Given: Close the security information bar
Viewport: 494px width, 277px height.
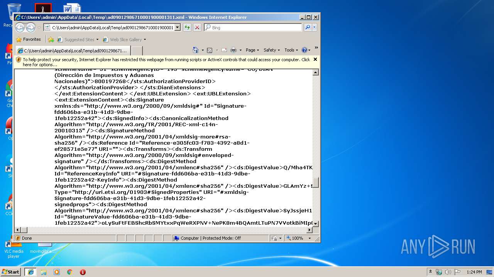Looking at the screenshot, I should tap(315, 59).
